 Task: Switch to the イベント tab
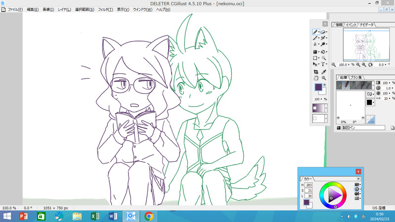pyautogui.click(x=351, y=25)
